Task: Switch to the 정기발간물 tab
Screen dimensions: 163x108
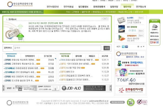Action: [48, 56]
